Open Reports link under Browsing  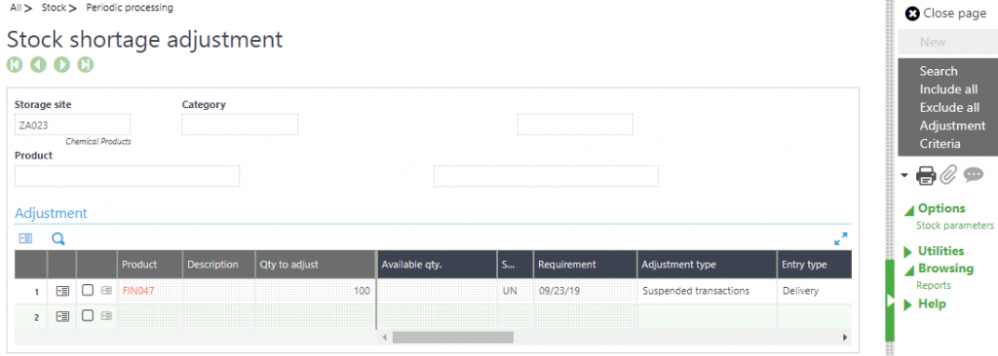point(933,285)
